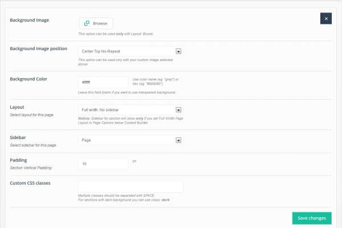Click the Background Image label

(x=30, y=20)
